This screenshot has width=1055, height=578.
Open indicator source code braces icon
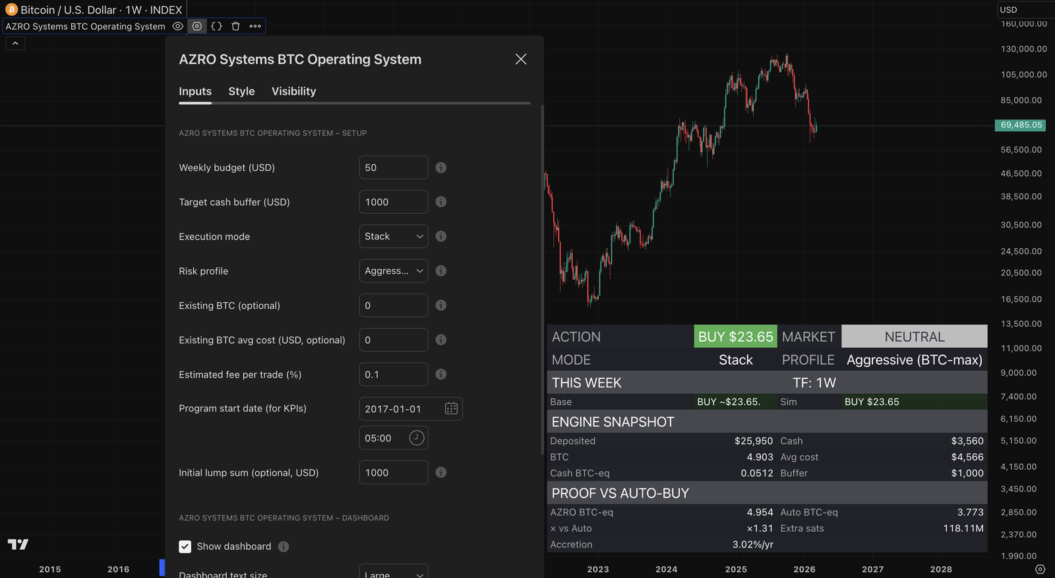(216, 26)
